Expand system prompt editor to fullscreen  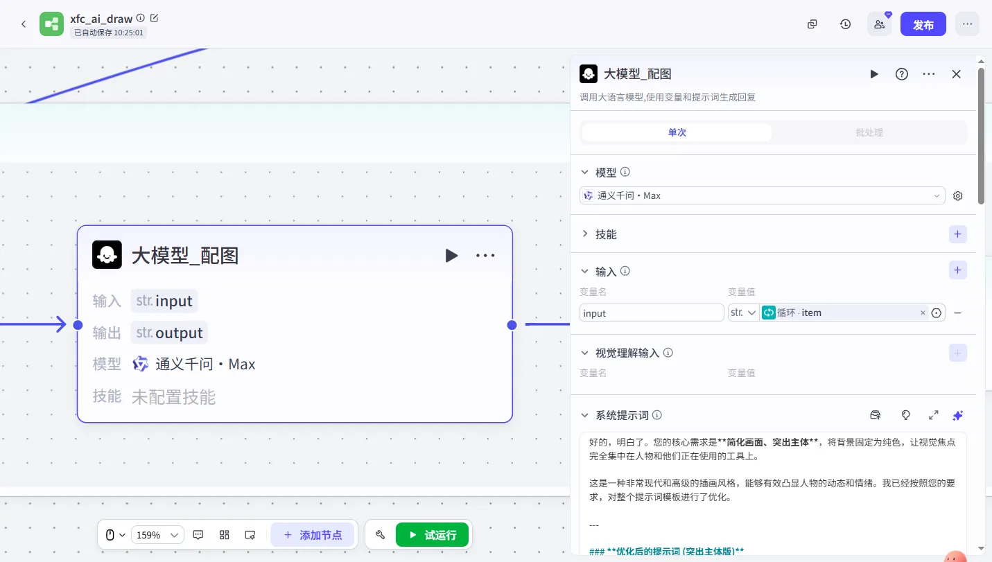(x=933, y=415)
